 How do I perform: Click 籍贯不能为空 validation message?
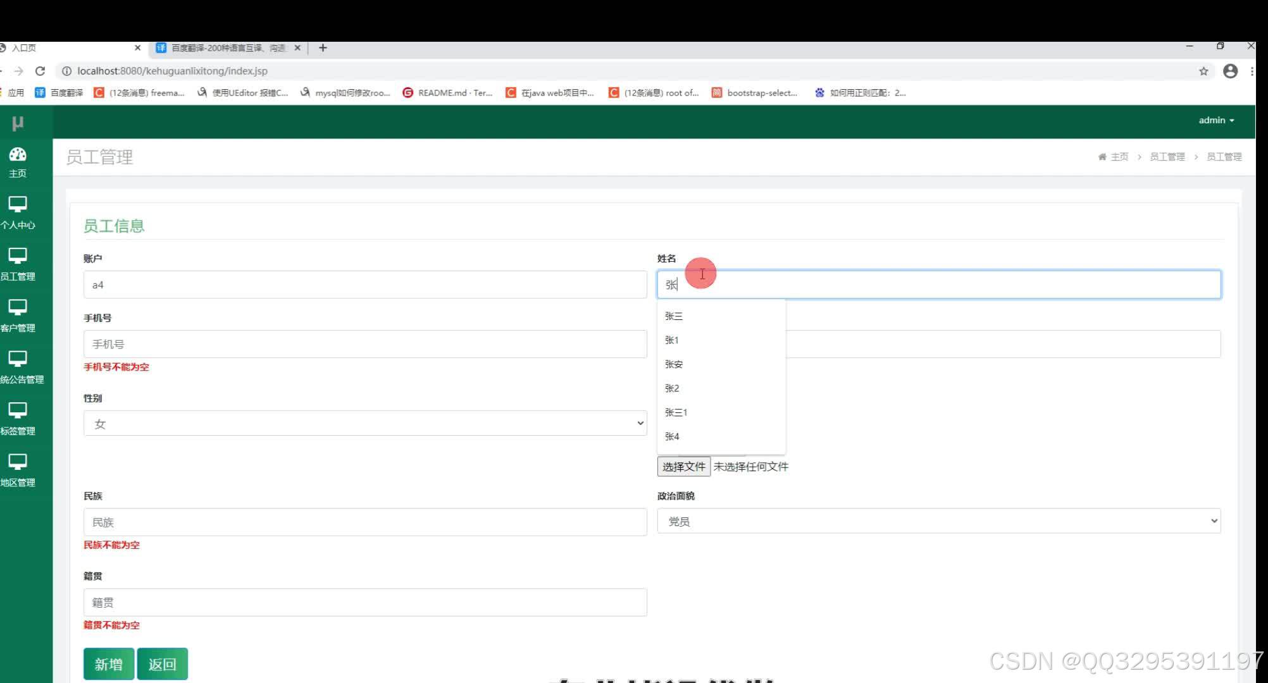111,625
